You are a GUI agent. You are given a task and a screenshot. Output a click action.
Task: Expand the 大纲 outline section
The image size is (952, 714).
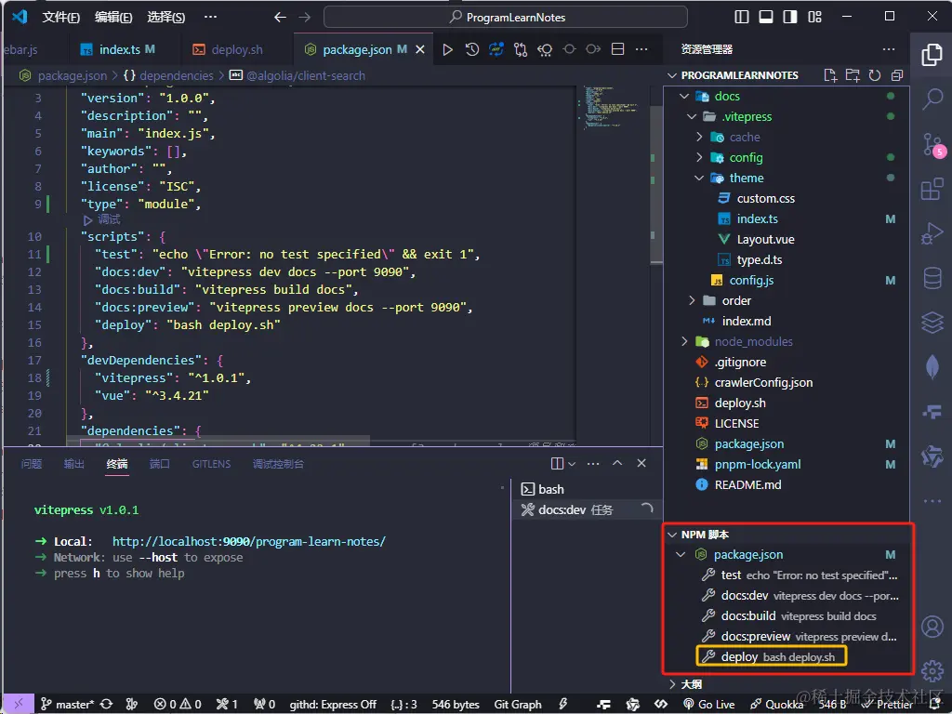pos(672,684)
